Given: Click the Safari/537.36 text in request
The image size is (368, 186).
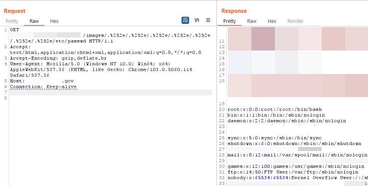Looking at the screenshot, I should [30, 75].
